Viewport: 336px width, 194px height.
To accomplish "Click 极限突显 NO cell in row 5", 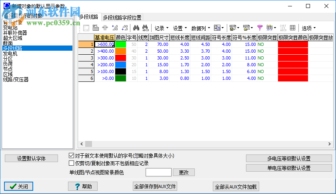I will [x=267, y=71].
